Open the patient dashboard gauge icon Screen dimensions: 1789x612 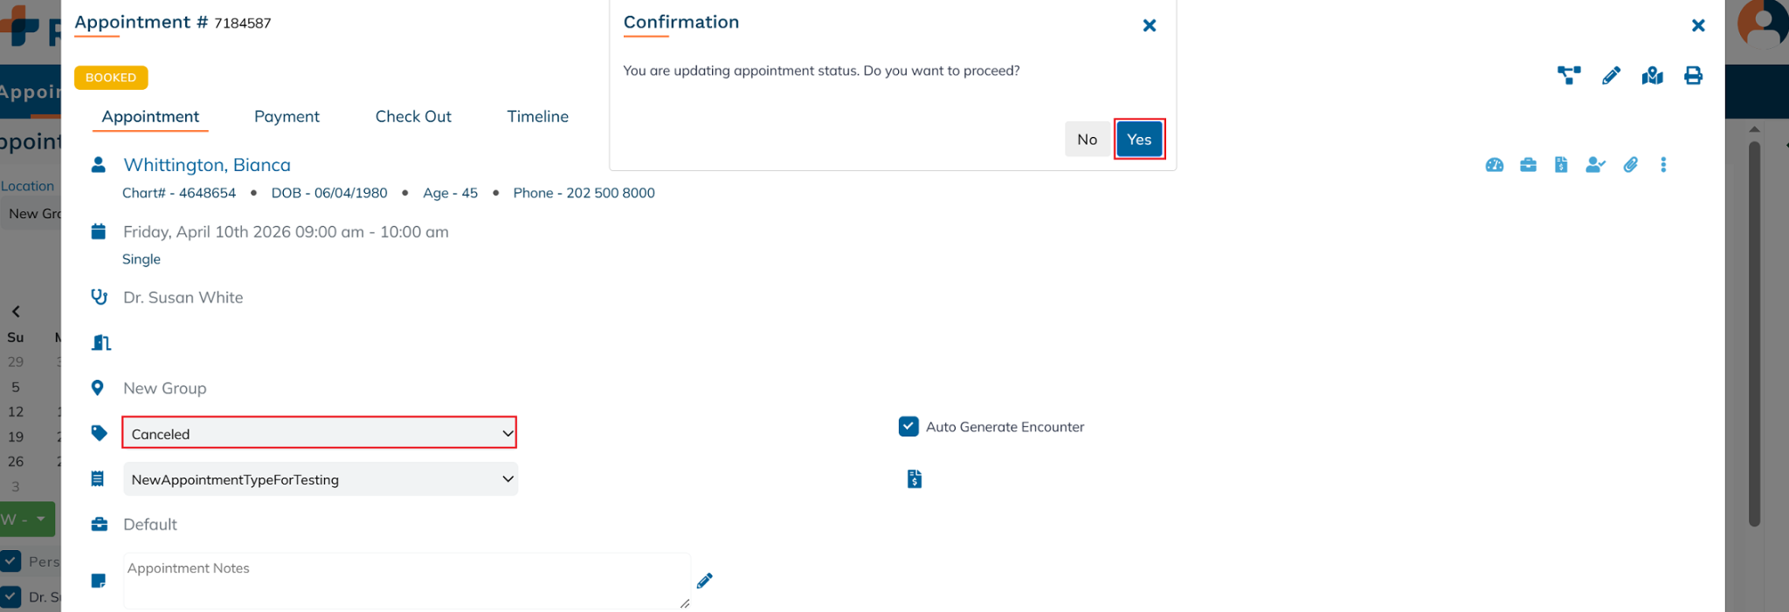(1495, 165)
